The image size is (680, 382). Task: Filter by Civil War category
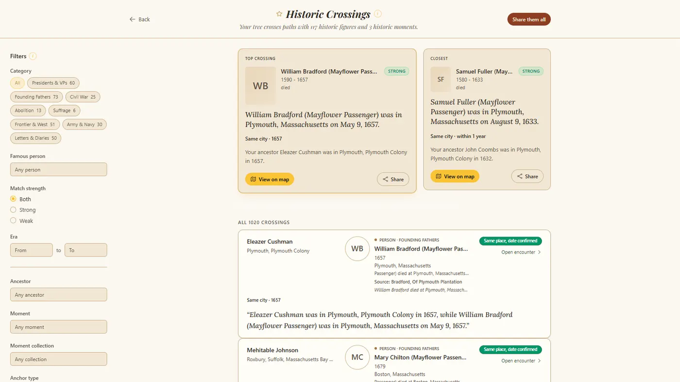point(83,97)
